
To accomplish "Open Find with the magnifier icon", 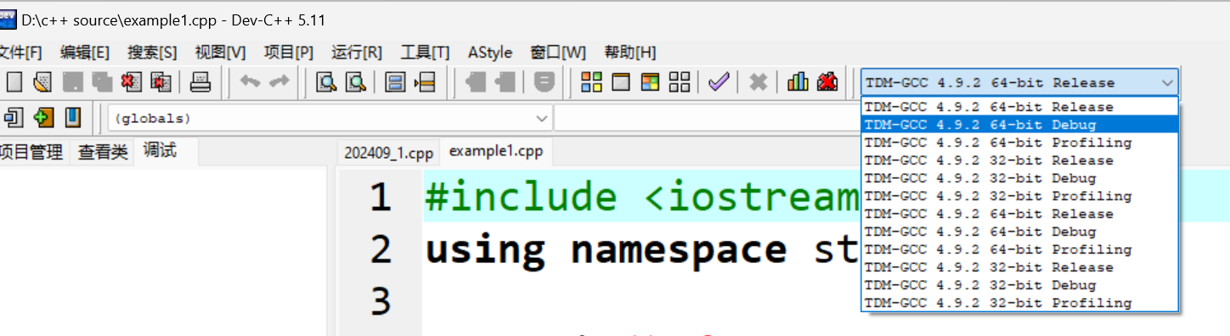I will [x=326, y=82].
